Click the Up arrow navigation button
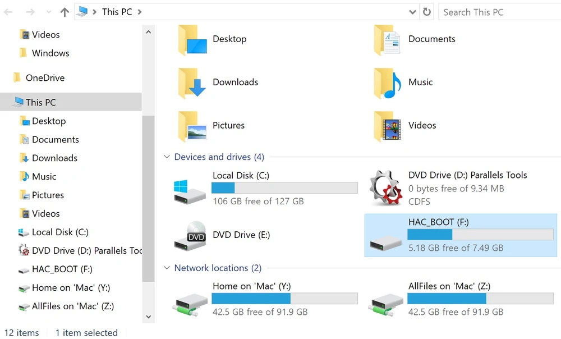The width and height of the screenshot is (561, 339). 65,12
